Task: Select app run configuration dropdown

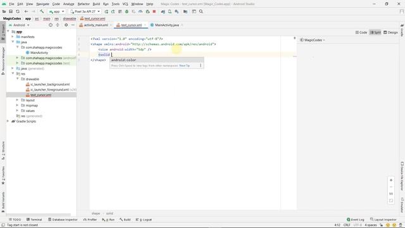Action: 56,11
